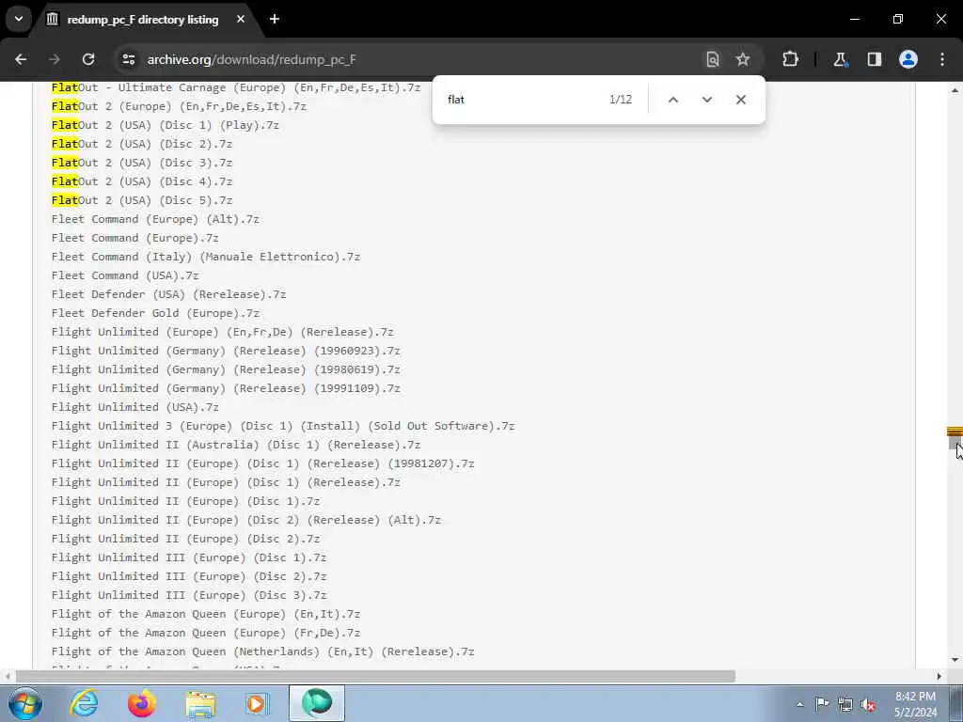Open Fleet Command (Europe).7z
The height and width of the screenshot is (722, 963).
[x=135, y=238]
